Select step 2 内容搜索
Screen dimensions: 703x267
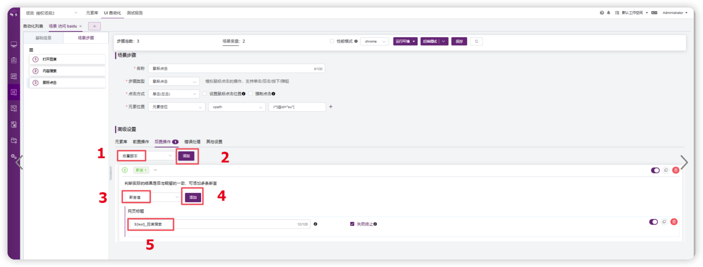point(68,71)
